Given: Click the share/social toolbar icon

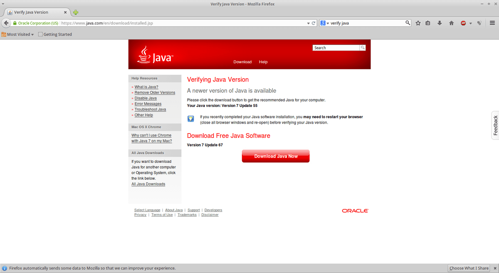Looking at the screenshot, I should [x=479, y=23].
